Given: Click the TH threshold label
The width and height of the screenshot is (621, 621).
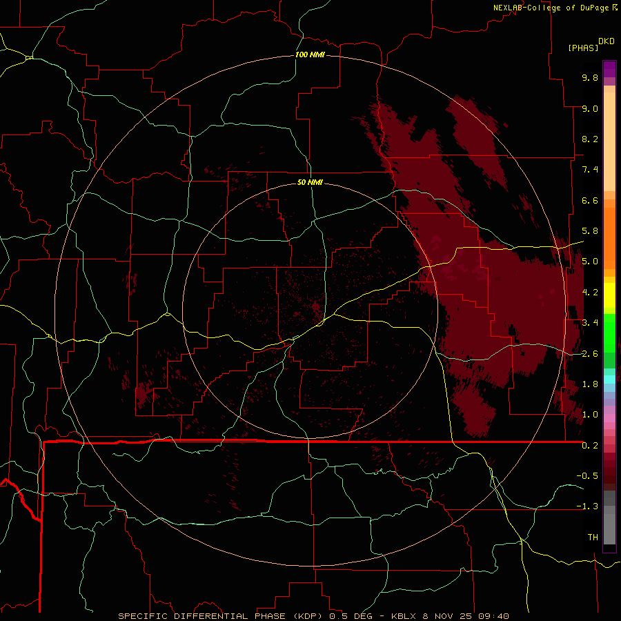Looking at the screenshot, I should click(x=593, y=538).
